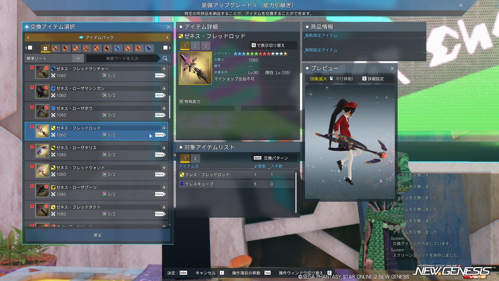The height and width of the screenshot is (281, 499).
Task: Click the ゼネス・ローザタリス weapon thumbnail
Action: 42,151
